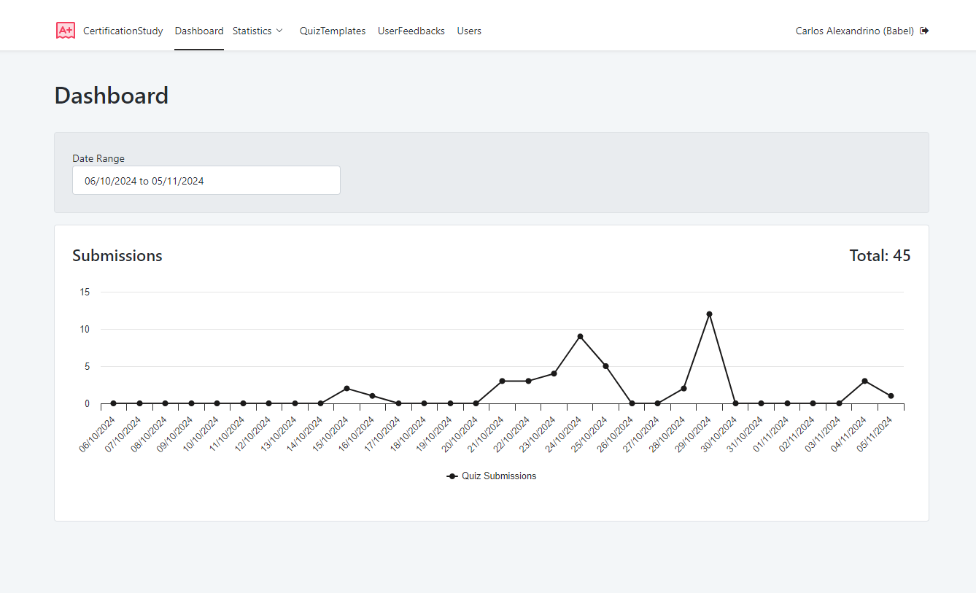Select the 04/11/2024 data point
976x593 pixels.
tap(864, 381)
